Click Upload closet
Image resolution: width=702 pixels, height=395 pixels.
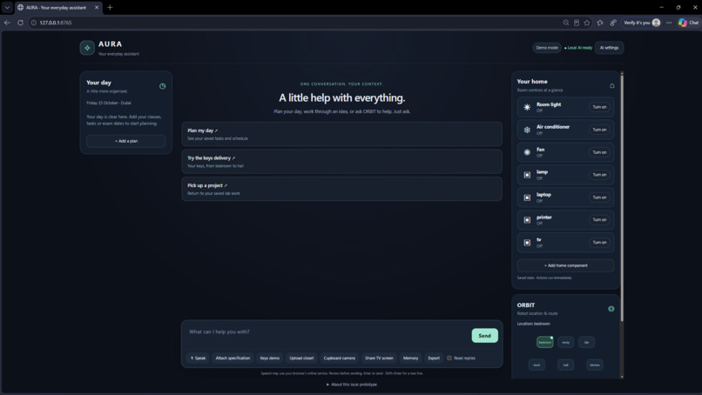pyautogui.click(x=301, y=358)
